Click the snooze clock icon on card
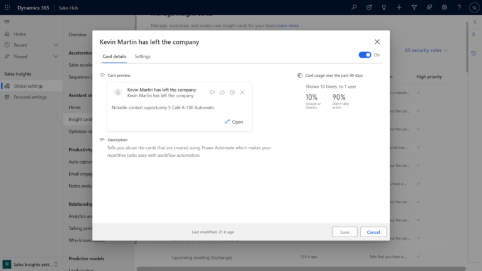Viewport: 482px width, 271px height. pyautogui.click(x=232, y=92)
